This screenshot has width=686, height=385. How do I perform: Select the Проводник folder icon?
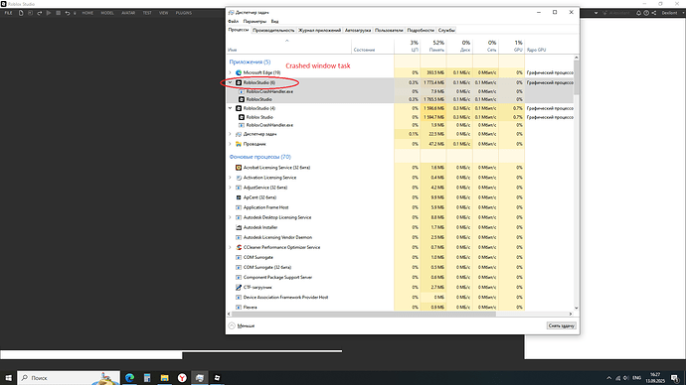pos(239,144)
